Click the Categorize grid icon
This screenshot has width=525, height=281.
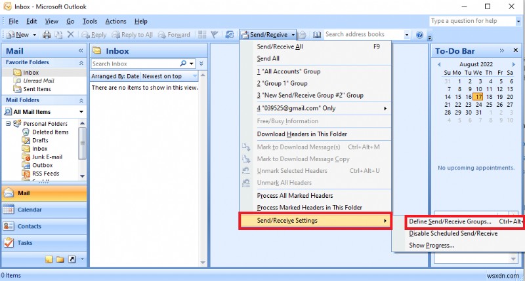(x=202, y=35)
